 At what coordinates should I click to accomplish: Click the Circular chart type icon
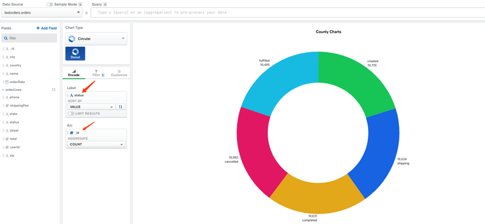[x=72, y=39]
